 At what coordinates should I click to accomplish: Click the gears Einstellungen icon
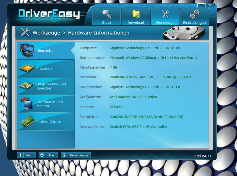194,14
